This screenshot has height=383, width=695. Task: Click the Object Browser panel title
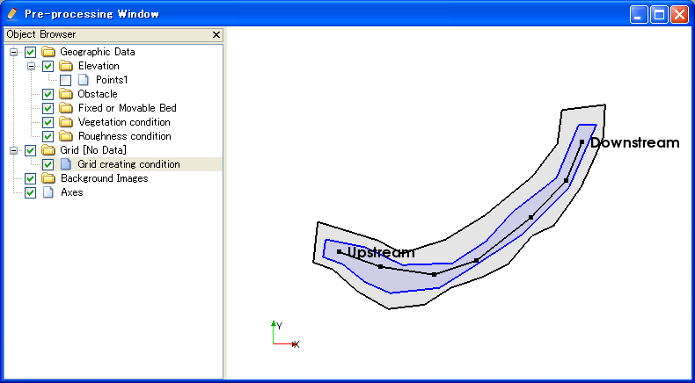coord(41,34)
